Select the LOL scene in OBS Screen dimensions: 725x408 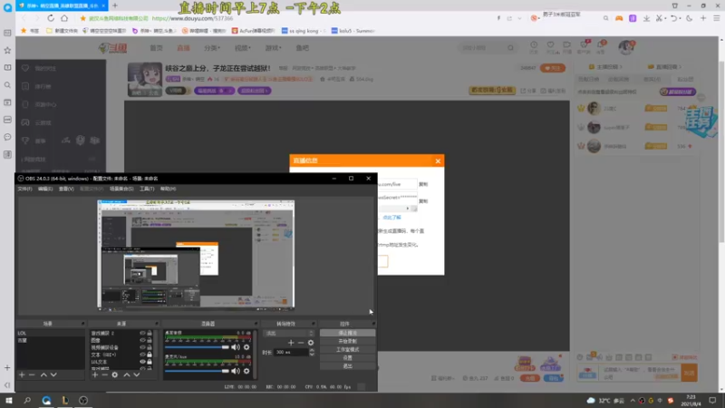(51, 333)
